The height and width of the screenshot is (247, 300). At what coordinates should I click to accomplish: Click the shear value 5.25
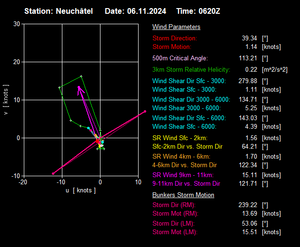pos(251,108)
